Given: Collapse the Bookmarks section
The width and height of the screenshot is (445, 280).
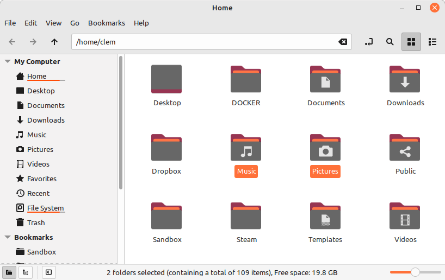Looking at the screenshot, I should [8, 237].
